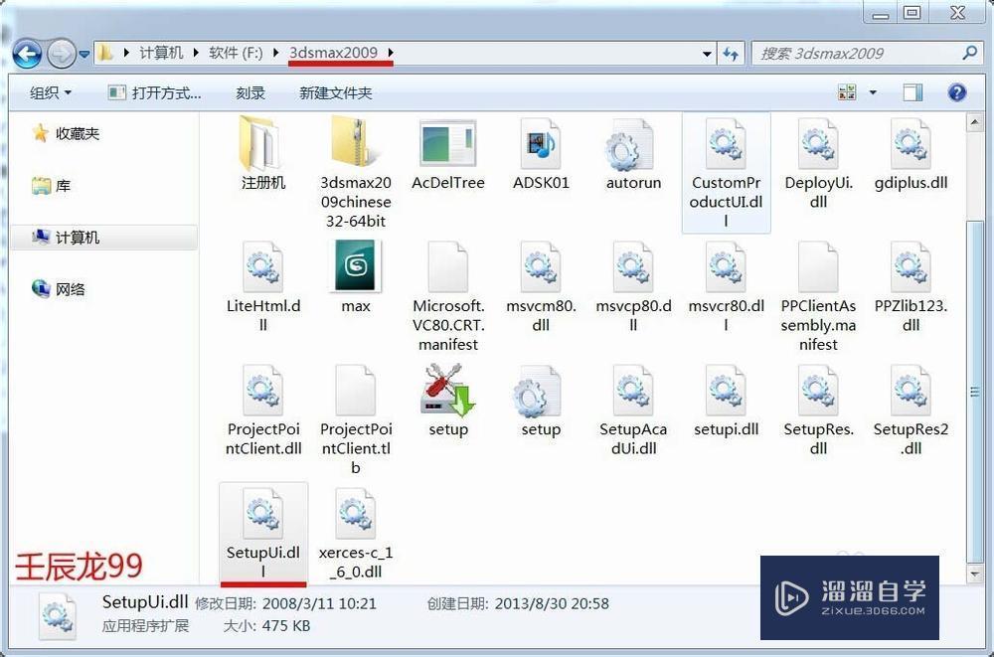Click 刻录 in the toolbar
Viewport: 994px width, 657px height.
coord(250,93)
